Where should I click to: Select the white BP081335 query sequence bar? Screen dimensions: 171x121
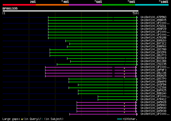click(x=71, y=11)
